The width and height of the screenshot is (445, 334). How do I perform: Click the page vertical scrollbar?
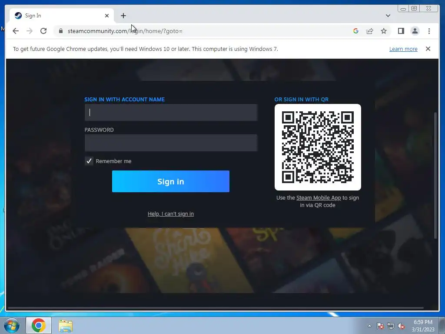click(435, 175)
